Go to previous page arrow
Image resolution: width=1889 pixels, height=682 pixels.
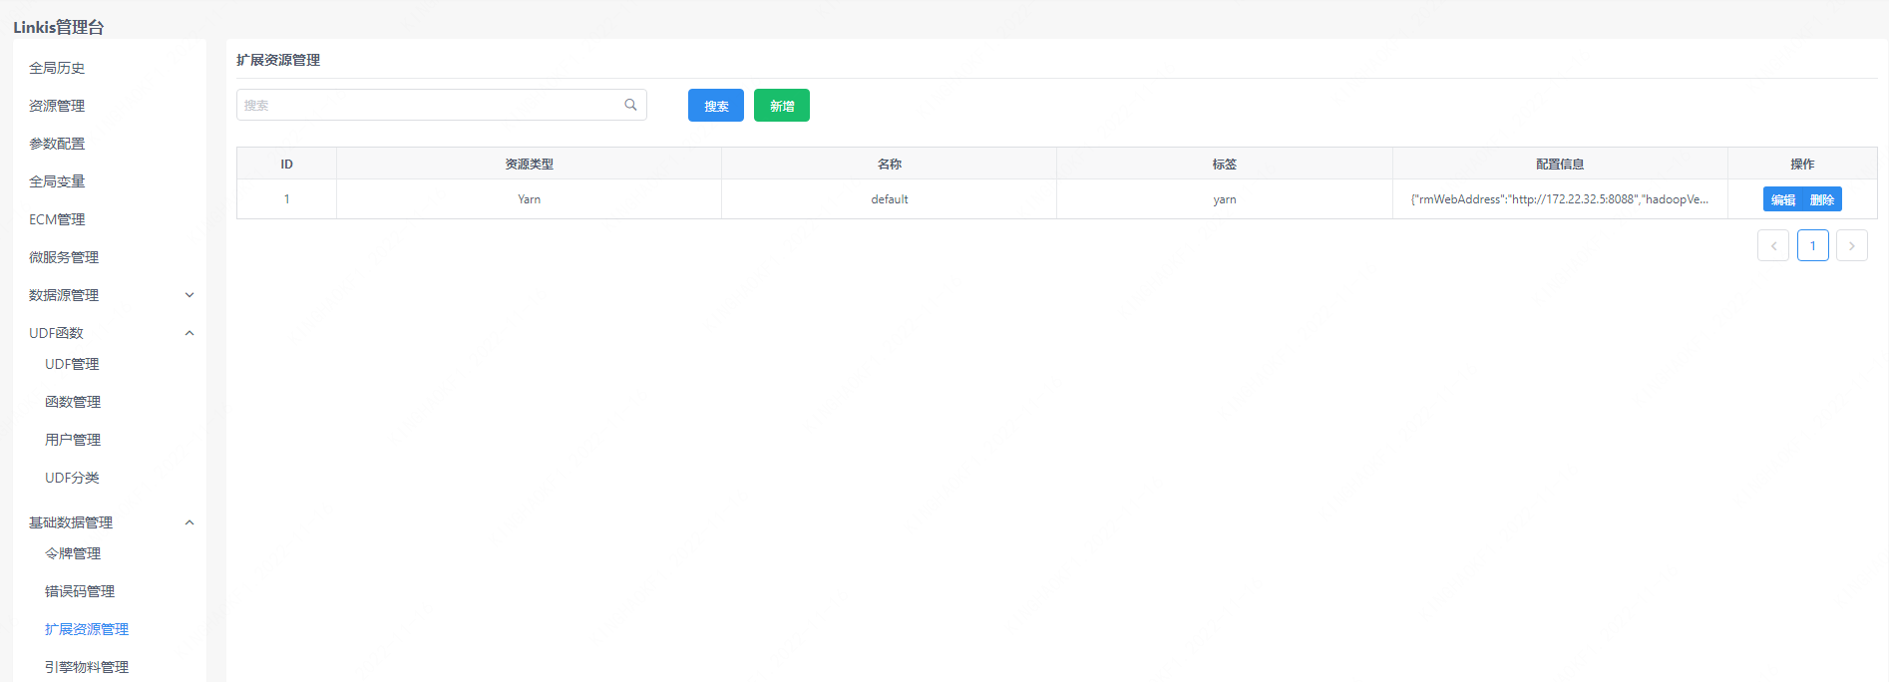coord(1772,246)
